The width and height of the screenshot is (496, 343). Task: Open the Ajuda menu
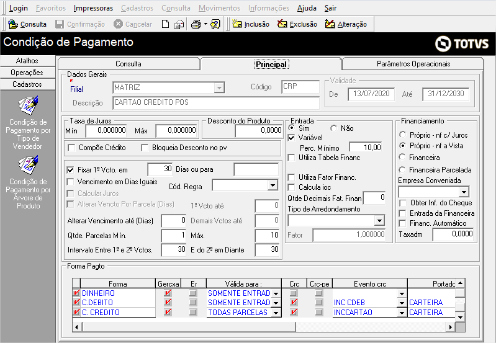point(307,8)
